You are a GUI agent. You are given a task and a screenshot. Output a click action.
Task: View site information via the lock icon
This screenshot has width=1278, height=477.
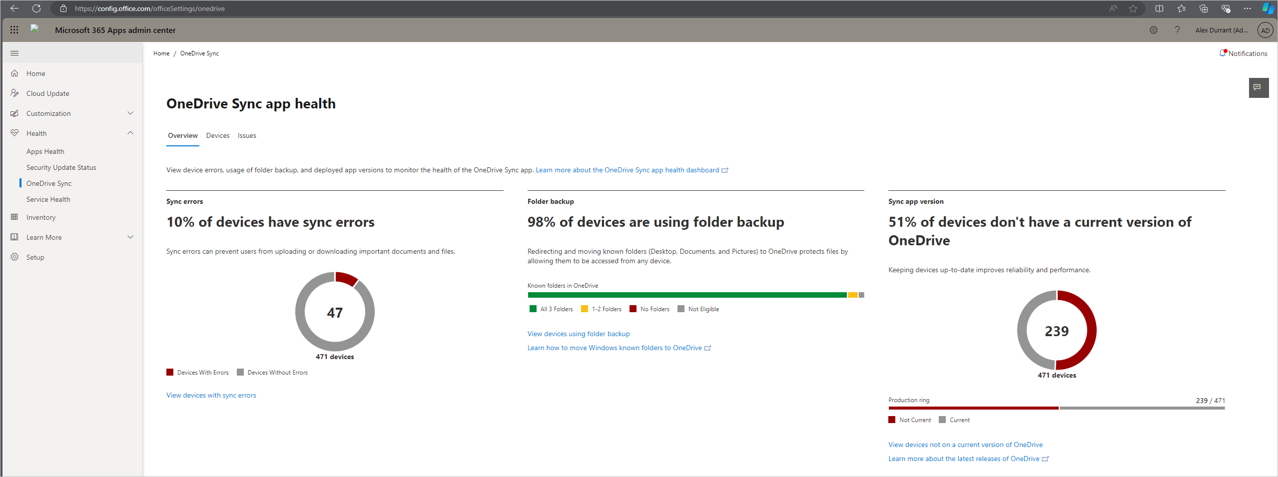63,8
